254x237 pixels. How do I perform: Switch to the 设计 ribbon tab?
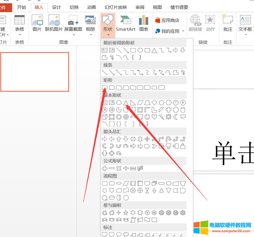pos(56,7)
